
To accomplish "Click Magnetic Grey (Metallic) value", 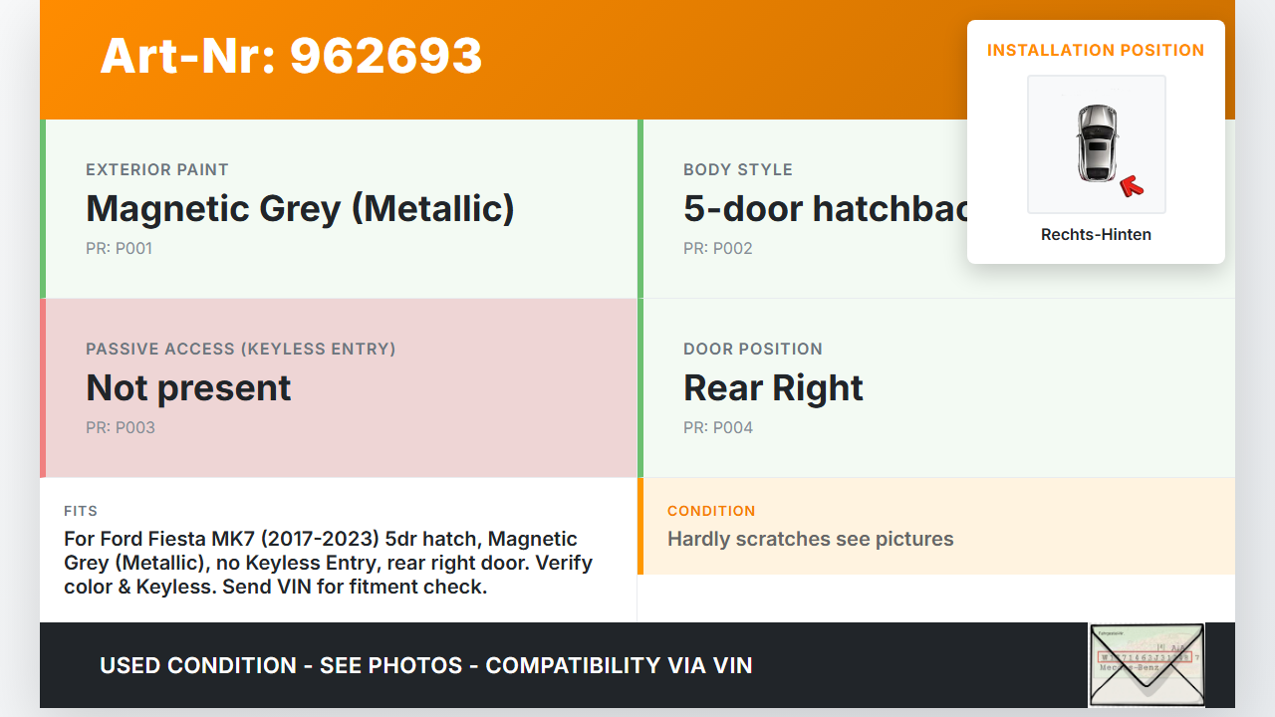I will tap(300, 208).
